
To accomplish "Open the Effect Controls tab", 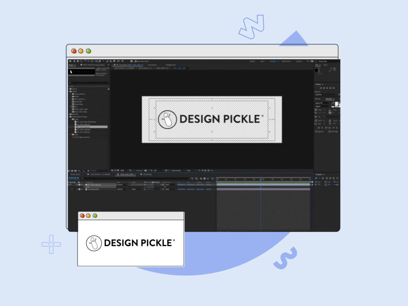I will click(x=94, y=65).
